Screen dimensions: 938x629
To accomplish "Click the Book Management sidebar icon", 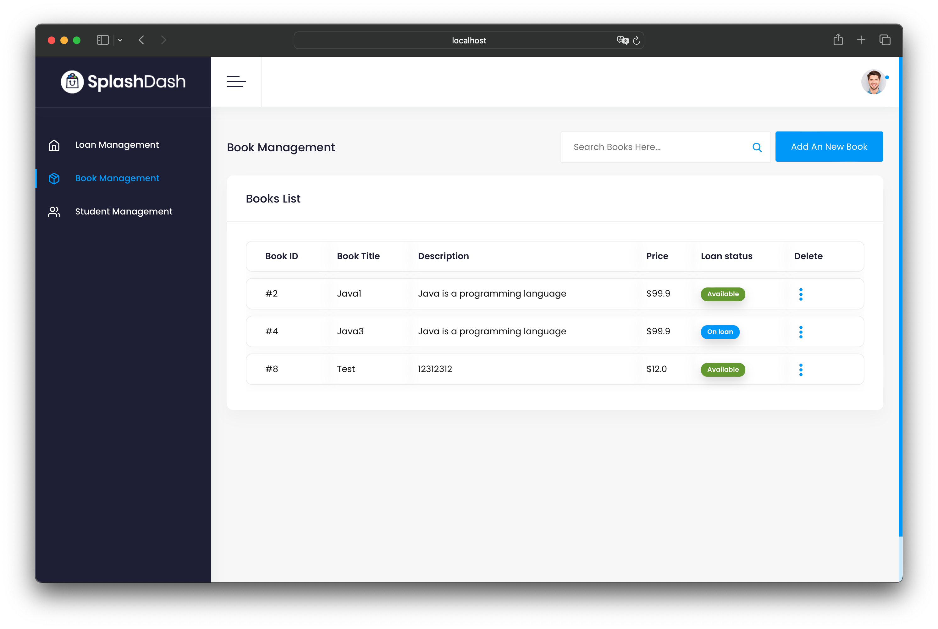I will (x=55, y=178).
